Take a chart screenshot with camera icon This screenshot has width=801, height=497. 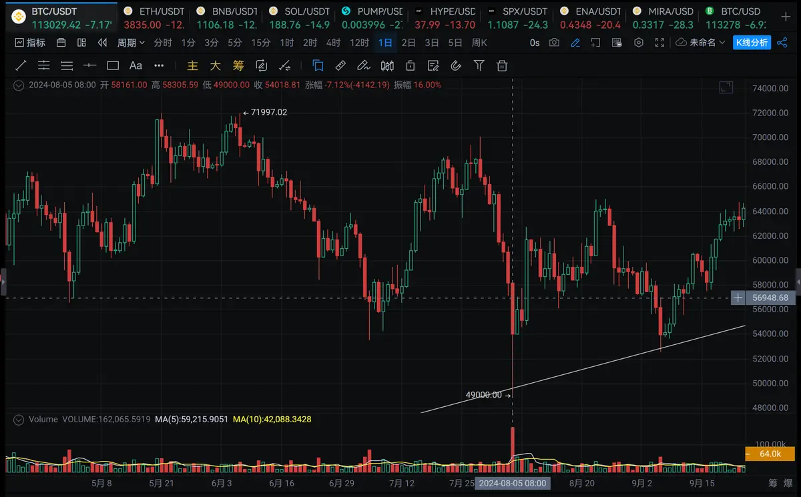(x=554, y=43)
